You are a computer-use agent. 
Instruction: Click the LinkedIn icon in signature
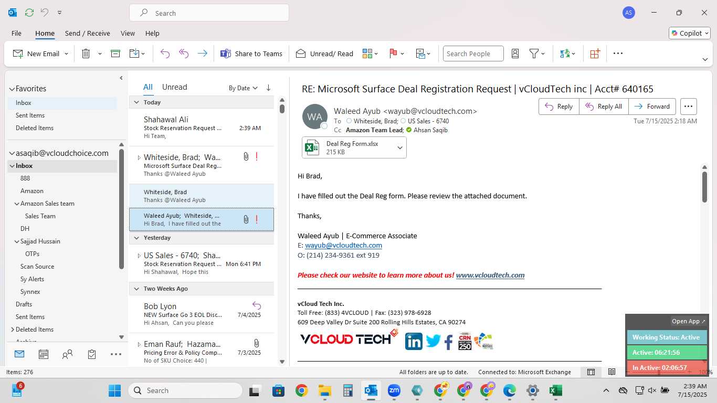(x=414, y=341)
